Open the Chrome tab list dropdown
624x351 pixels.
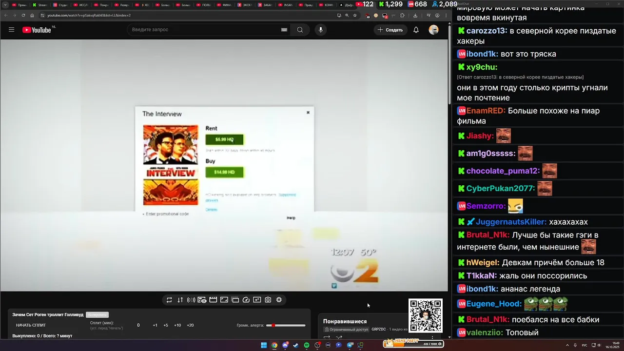[x=5, y=4]
